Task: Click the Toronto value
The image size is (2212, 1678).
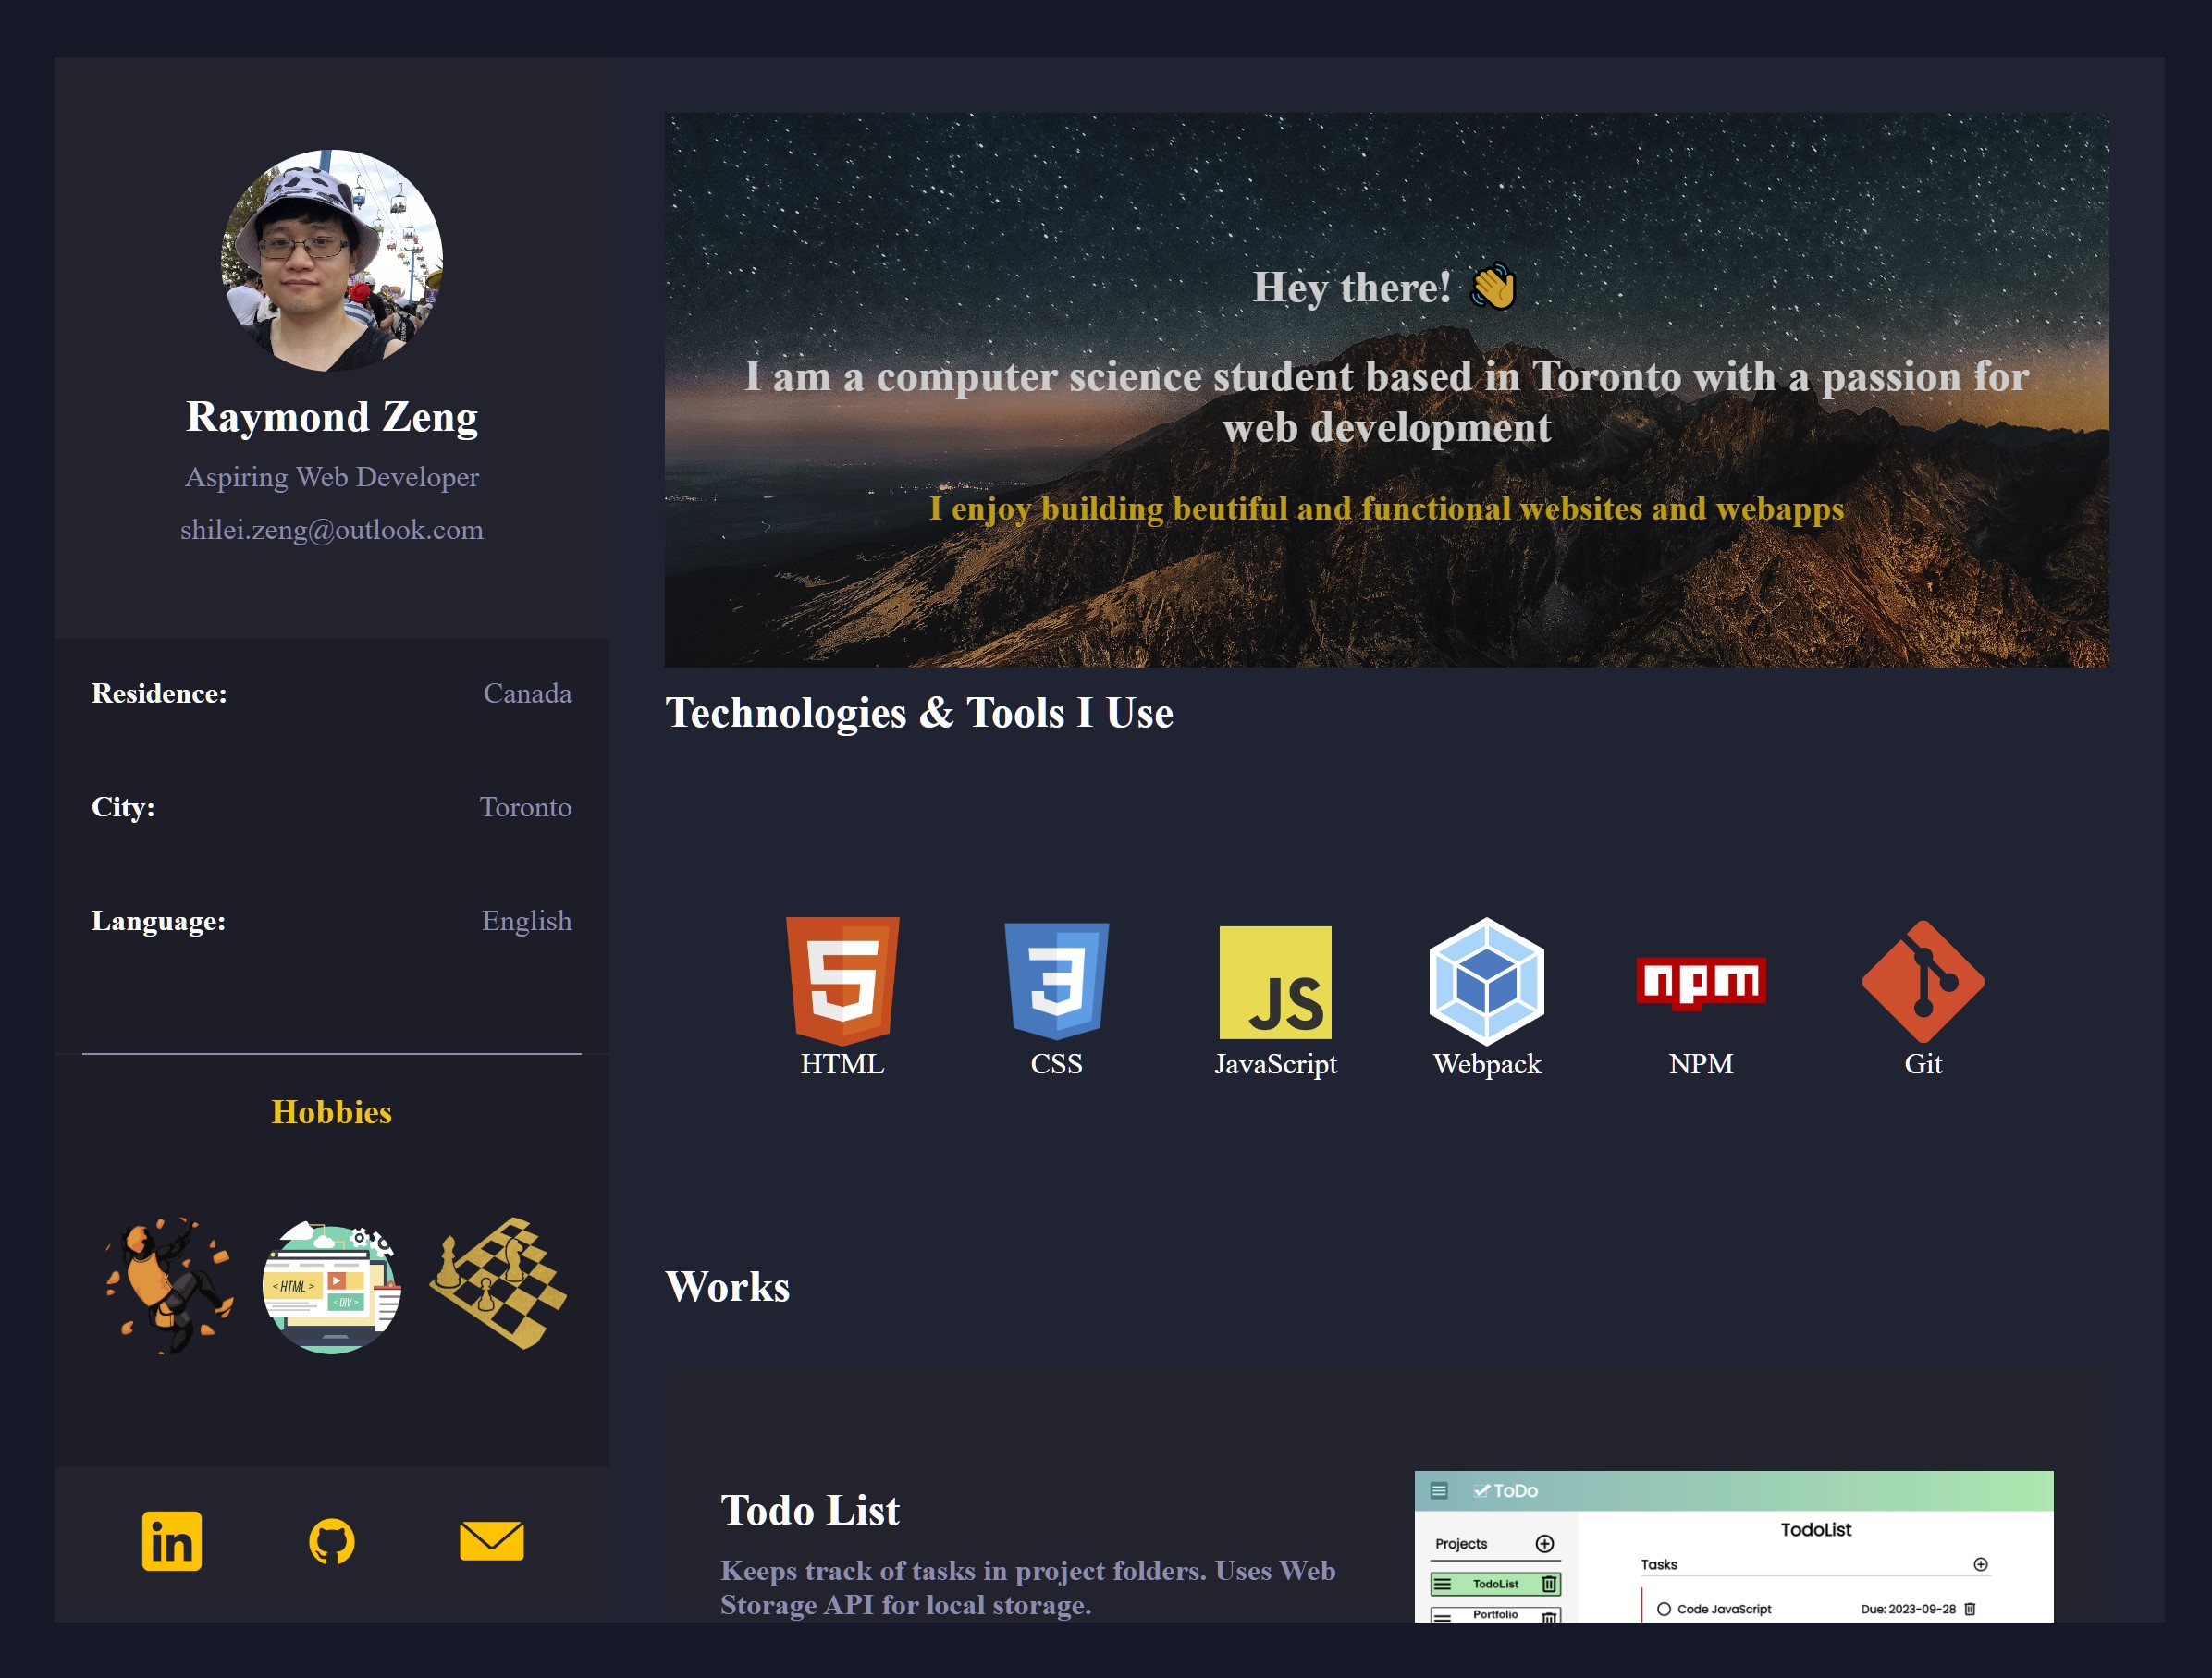Action: (x=525, y=807)
